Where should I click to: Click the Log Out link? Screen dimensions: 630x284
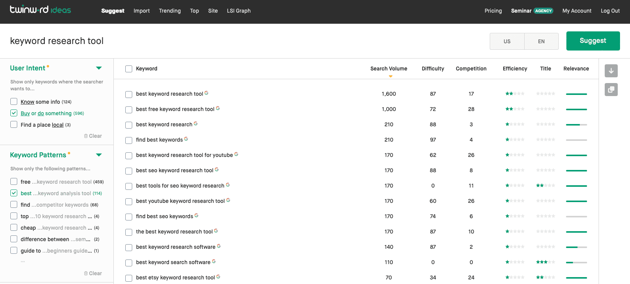[610, 11]
